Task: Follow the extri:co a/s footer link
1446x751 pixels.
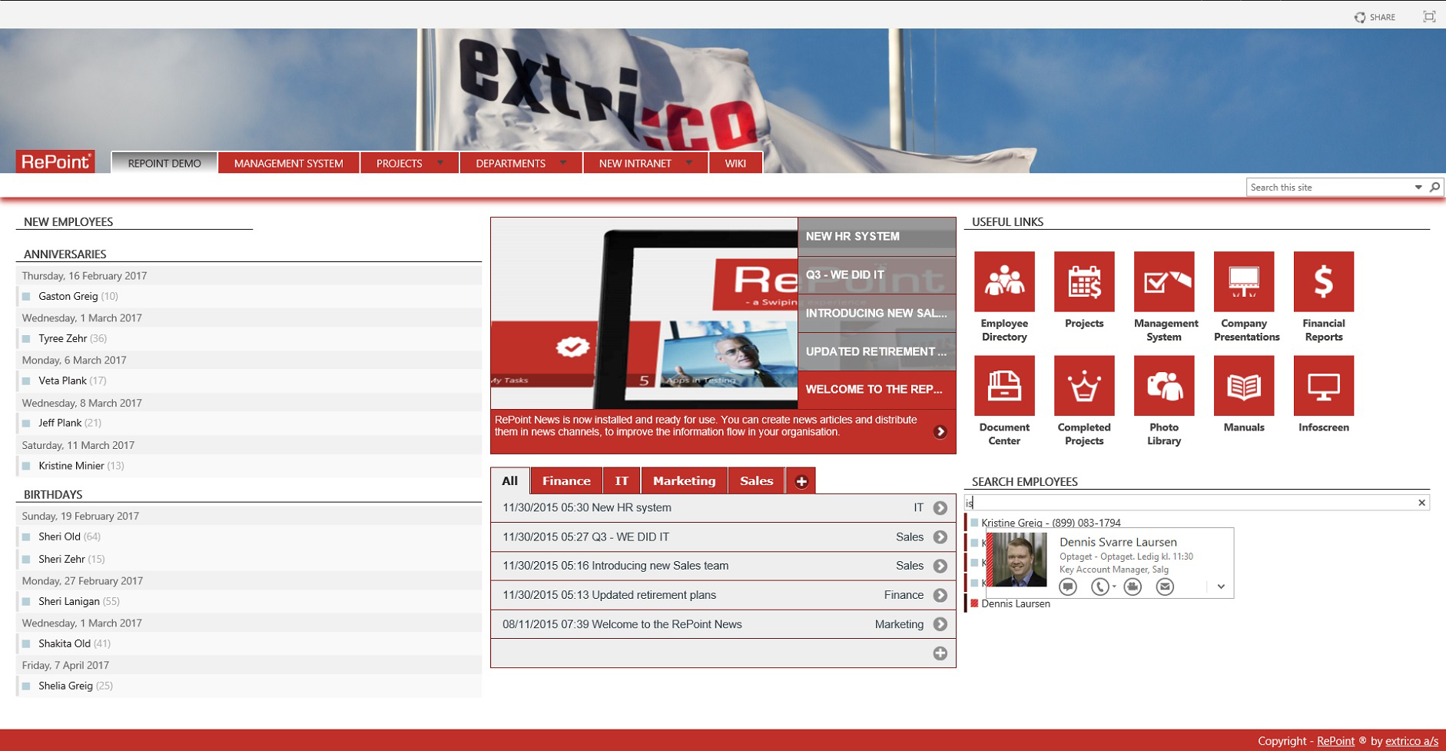Action: click(x=1411, y=741)
